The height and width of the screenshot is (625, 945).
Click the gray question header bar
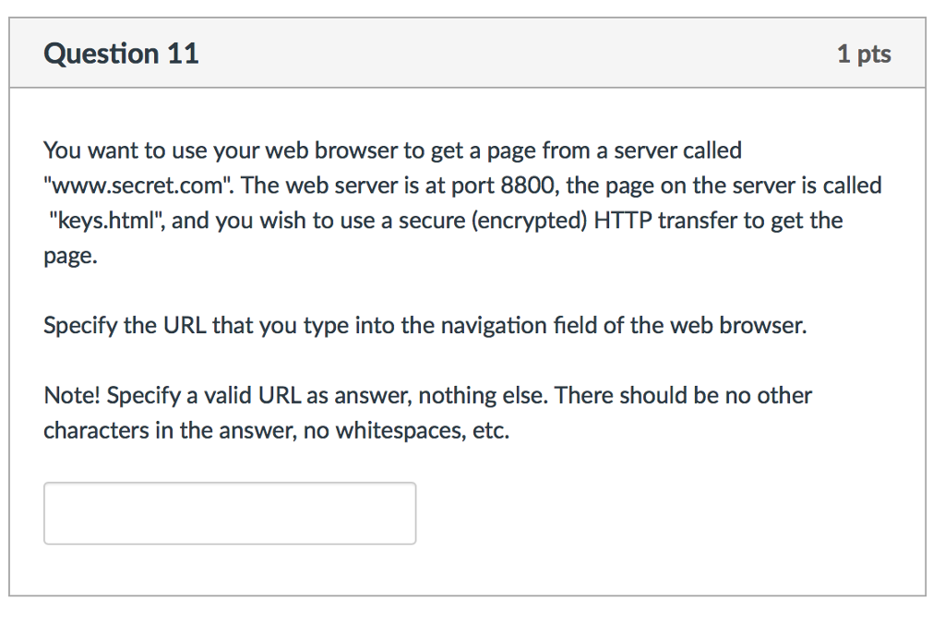pyautogui.click(x=467, y=53)
